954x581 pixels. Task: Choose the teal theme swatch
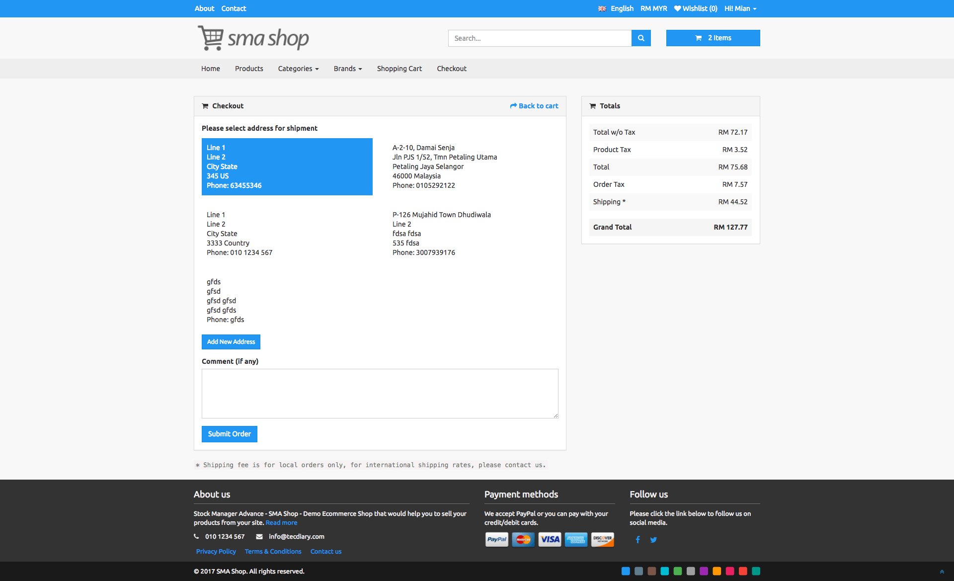point(756,572)
